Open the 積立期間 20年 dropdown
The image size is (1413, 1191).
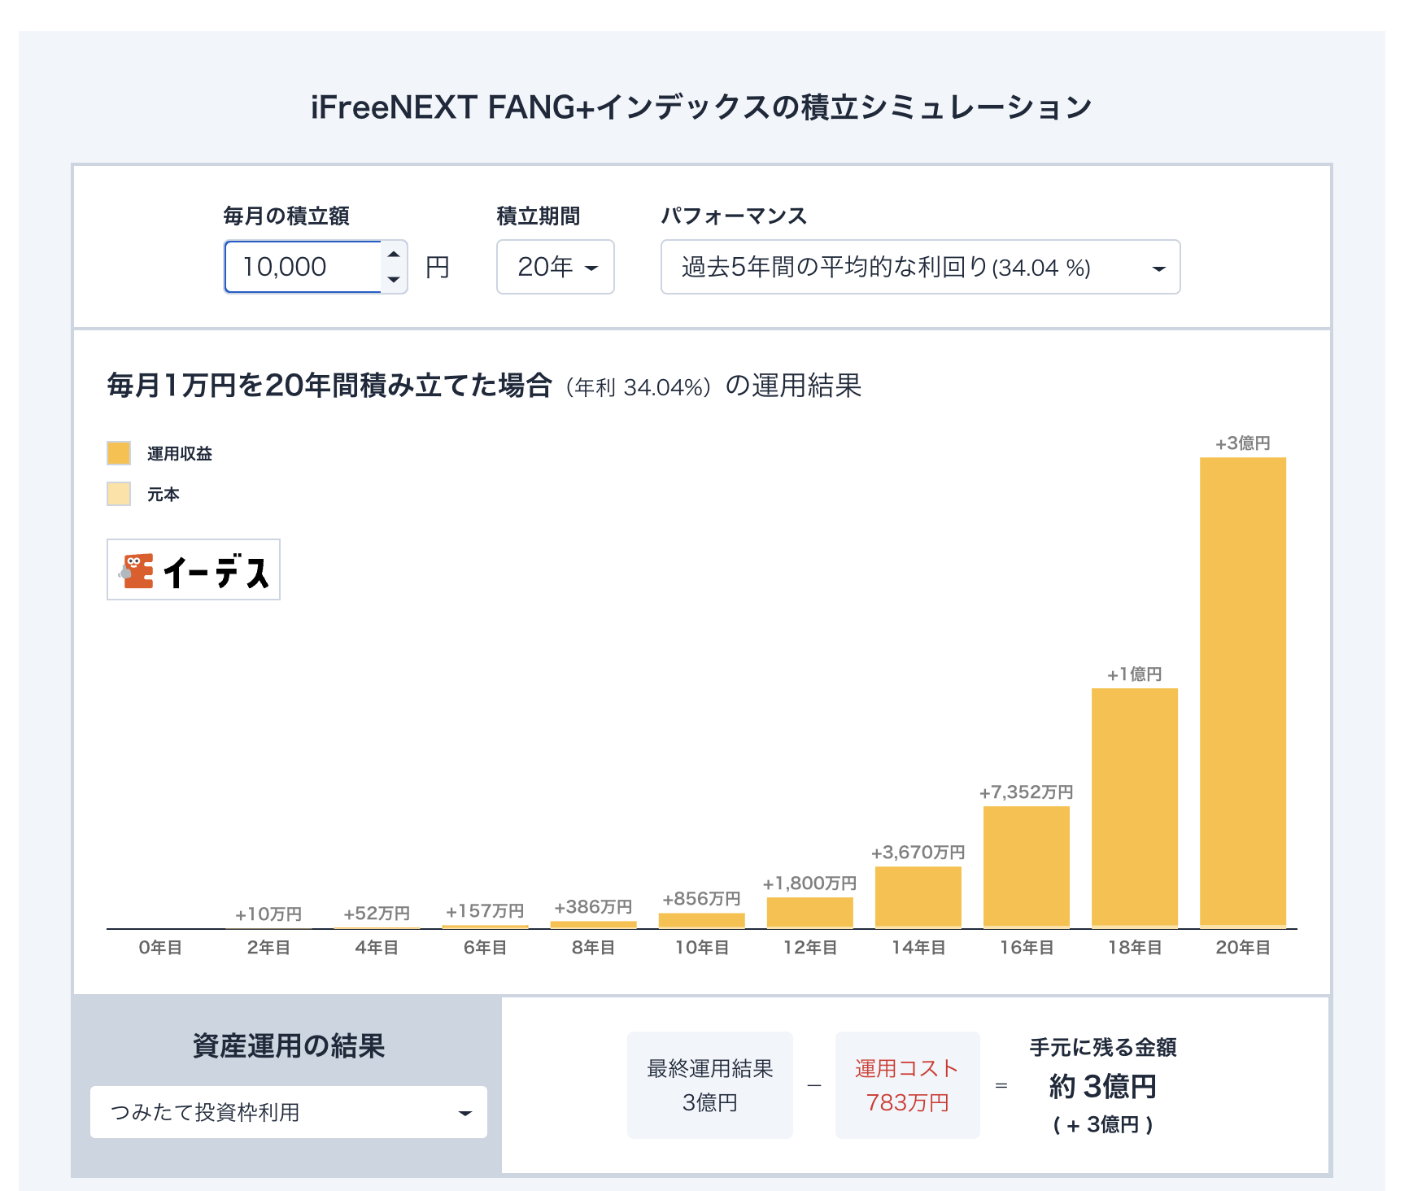click(556, 267)
